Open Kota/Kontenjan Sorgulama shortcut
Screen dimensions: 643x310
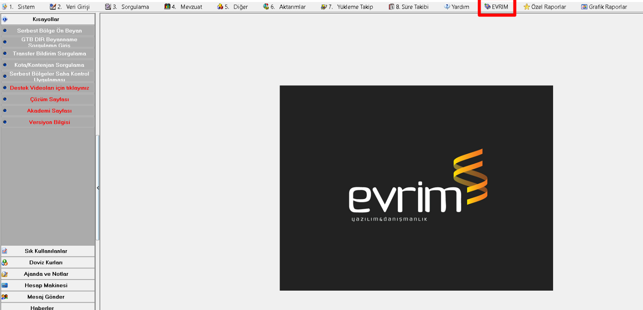click(x=48, y=65)
